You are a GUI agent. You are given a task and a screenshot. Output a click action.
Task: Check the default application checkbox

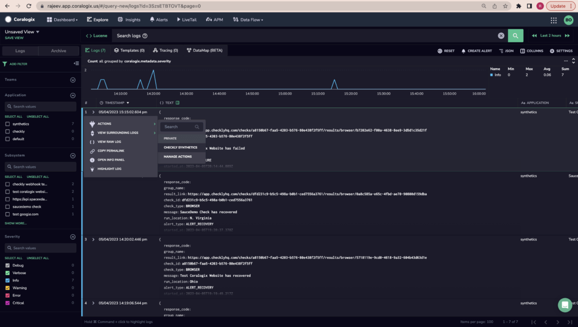pyautogui.click(x=7, y=139)
